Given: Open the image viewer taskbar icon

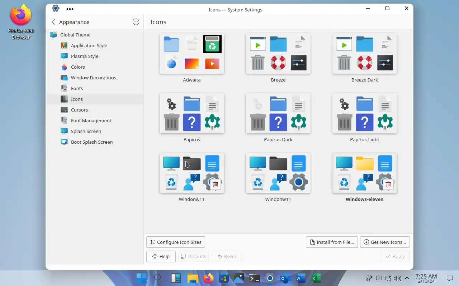Looking at the screenshot, I should tap(239, 278).
